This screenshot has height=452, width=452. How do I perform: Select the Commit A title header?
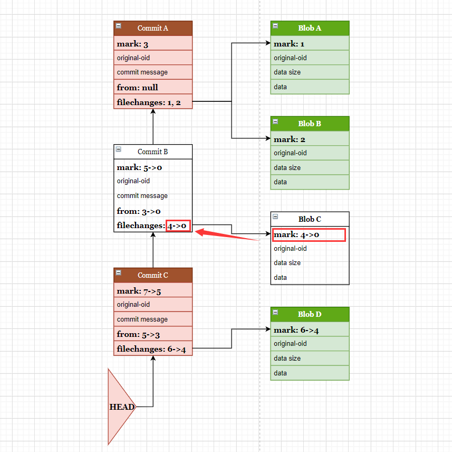153,28
